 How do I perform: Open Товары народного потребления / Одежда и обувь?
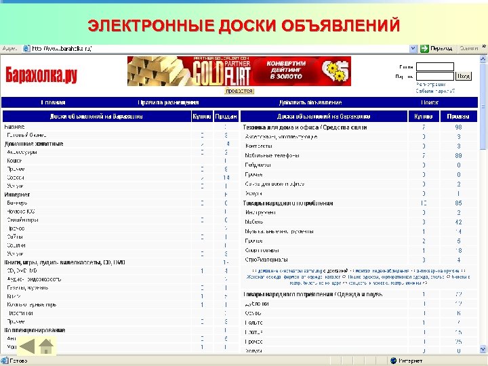(312, 294)
